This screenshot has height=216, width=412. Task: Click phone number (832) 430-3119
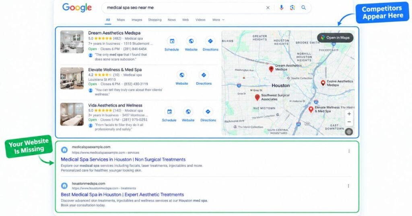pos(136,84)
